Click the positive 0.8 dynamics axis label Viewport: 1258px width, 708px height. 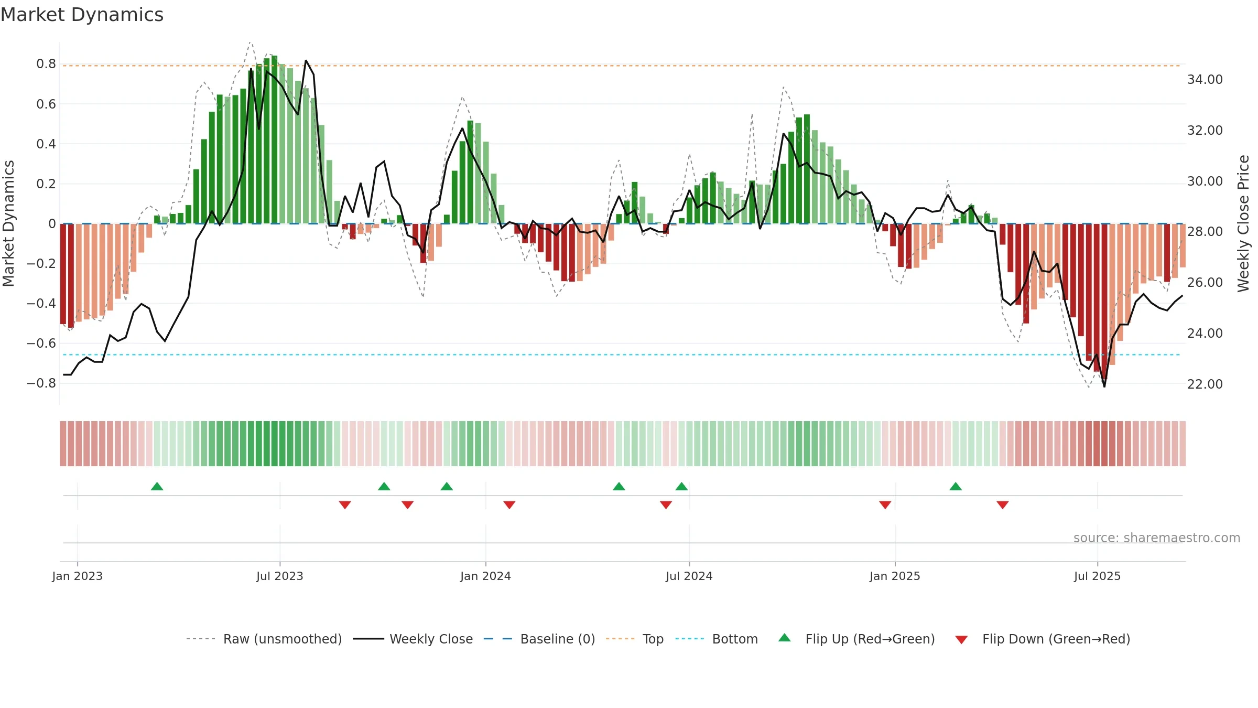pyautogui.click(x=46, y=64)
